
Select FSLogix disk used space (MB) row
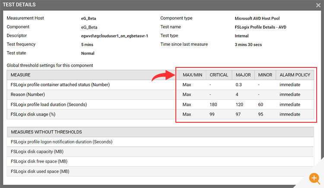160,172
